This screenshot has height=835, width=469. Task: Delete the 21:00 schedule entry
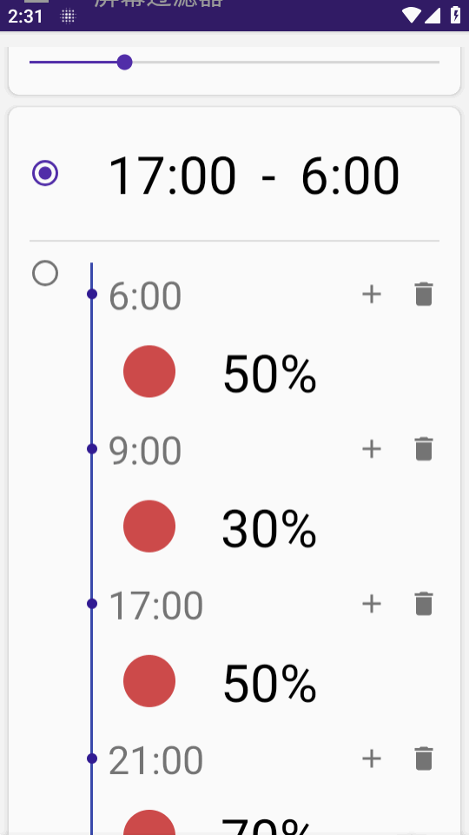pos(424,759)
